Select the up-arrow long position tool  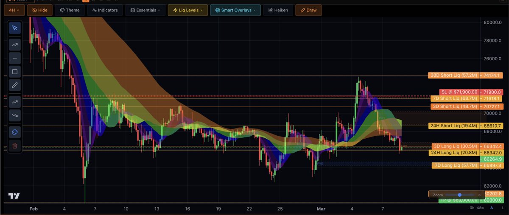[x=15, y=102]
